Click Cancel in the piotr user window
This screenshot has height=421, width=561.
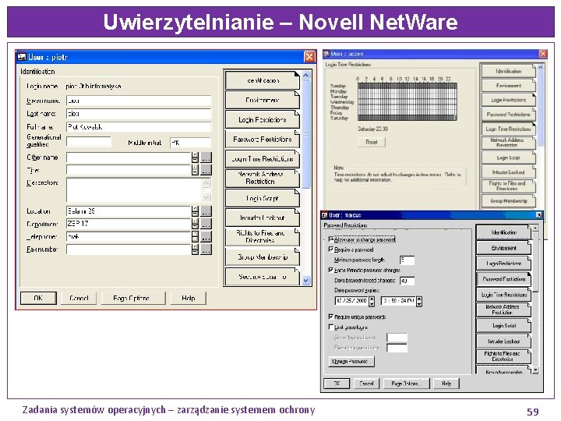click(79, 298)
